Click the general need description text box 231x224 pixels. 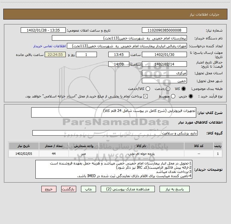tap(114, 112)
